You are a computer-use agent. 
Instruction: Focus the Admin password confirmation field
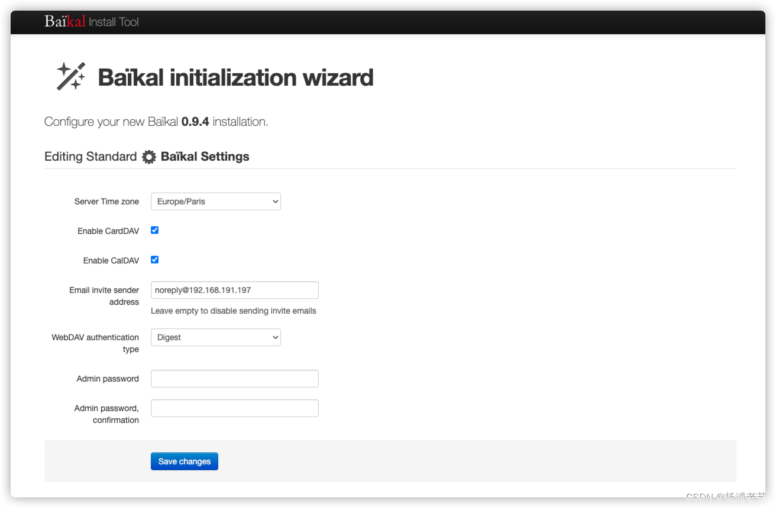click(235, 408)
